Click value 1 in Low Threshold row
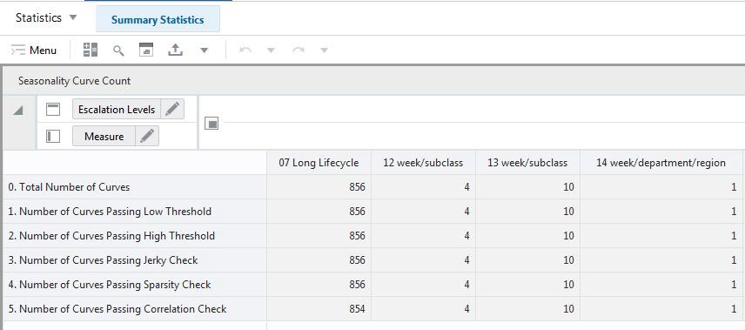 [661, 211]
